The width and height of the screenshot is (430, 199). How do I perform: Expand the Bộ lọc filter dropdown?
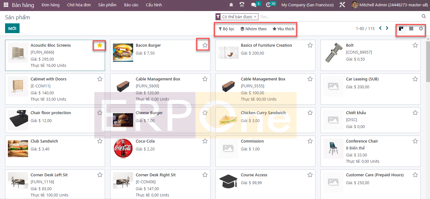(227, 29)
